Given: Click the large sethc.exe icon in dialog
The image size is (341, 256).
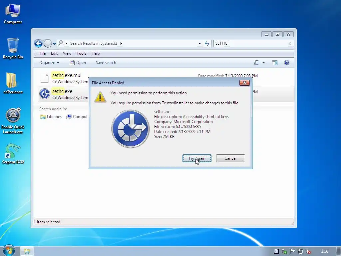Looking at the screenshot, I should [x=130, y=129].
